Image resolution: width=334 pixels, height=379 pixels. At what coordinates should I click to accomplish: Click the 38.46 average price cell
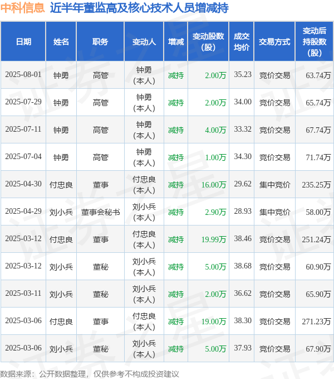point(243,238)
